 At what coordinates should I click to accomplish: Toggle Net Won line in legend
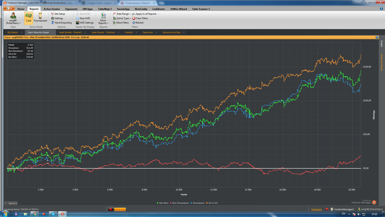(x=163, y=203)
